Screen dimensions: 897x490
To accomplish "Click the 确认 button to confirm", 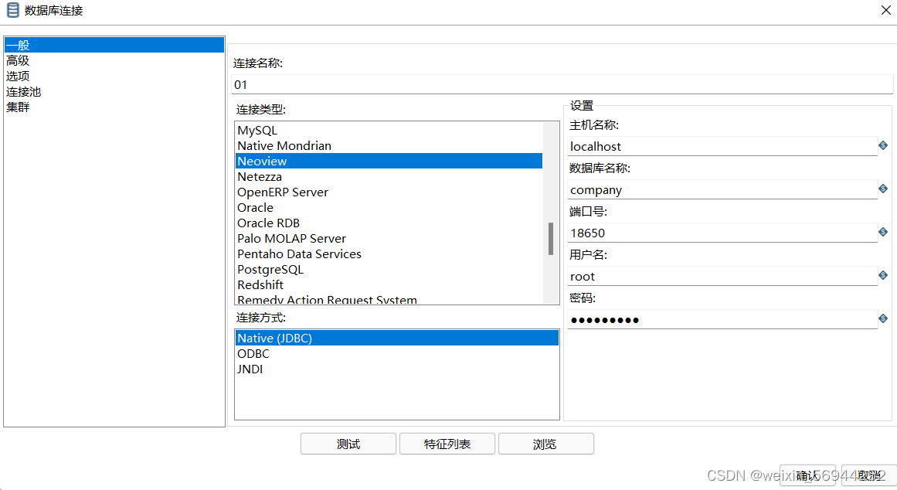I will click(808, 476).
